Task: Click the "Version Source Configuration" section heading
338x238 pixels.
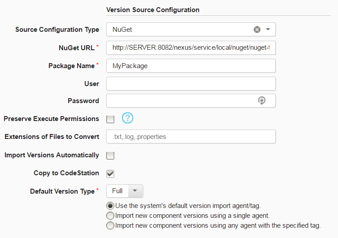Action: click(153, 9)
